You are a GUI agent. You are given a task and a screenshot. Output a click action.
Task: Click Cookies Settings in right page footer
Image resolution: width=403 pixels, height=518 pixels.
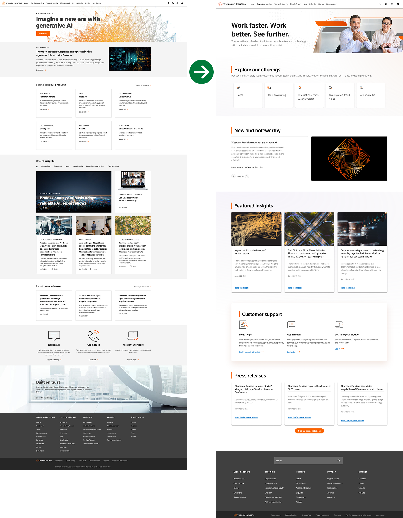pos(291,515)
